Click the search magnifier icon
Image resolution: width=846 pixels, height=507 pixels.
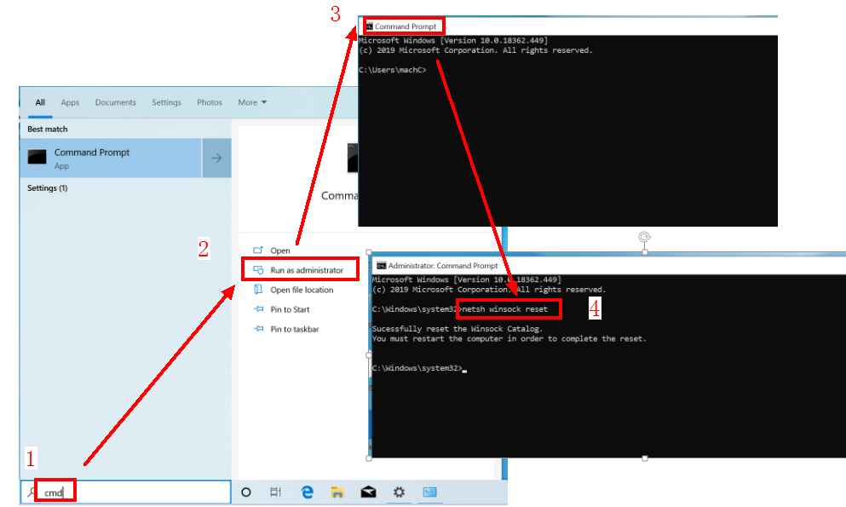click(x=32, y=492)
